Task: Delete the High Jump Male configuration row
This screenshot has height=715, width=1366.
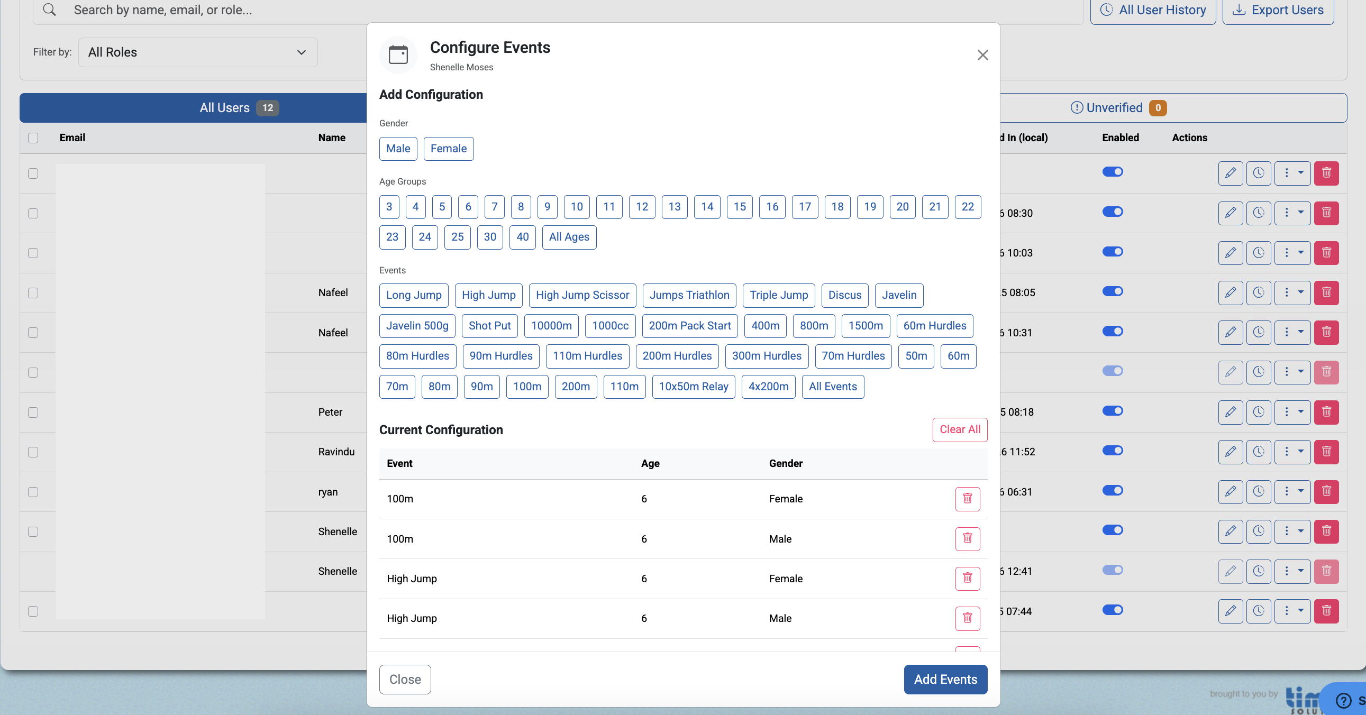Action: click(x=967, y=618)
